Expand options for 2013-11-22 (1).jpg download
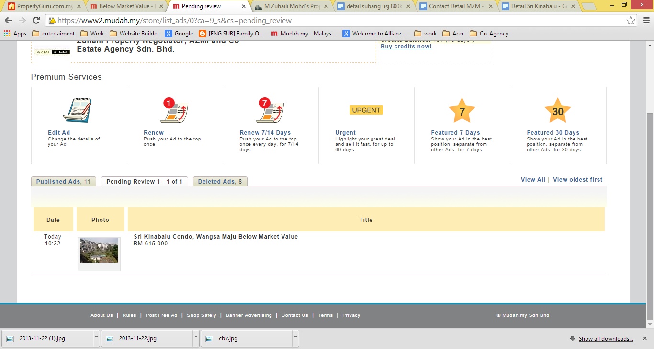 pos(96,338)
